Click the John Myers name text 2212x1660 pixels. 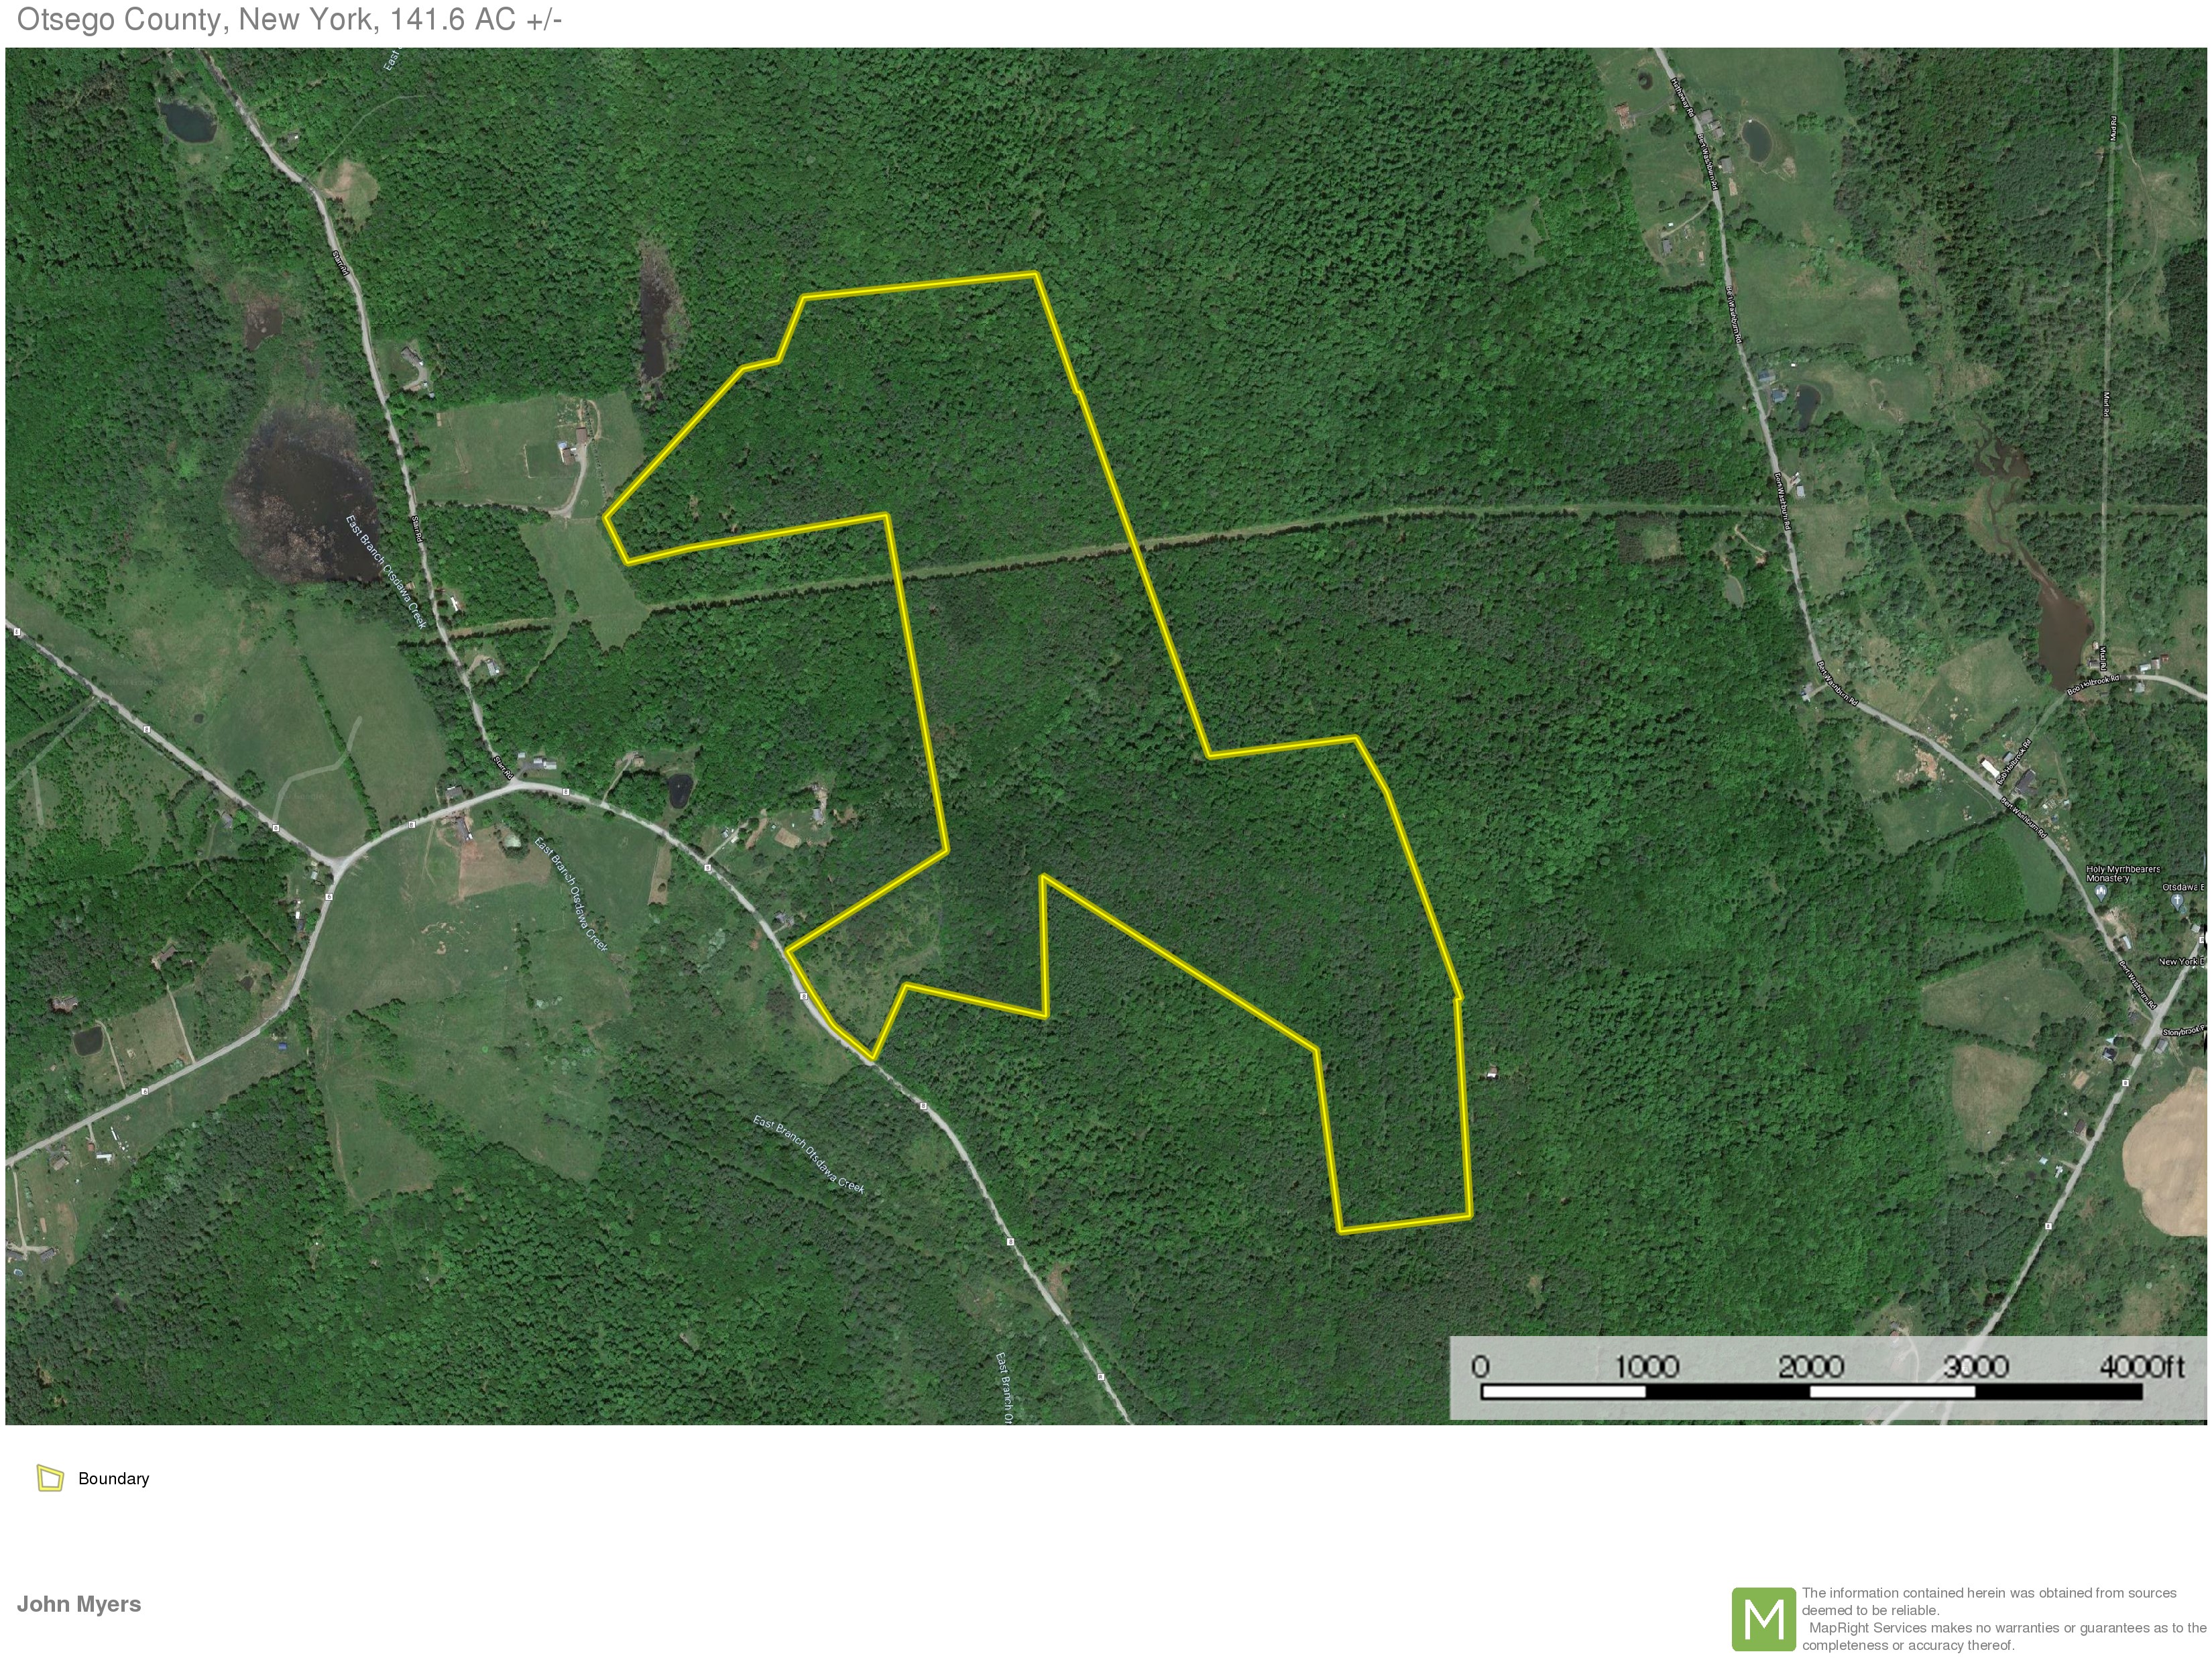pos(79,1604)
